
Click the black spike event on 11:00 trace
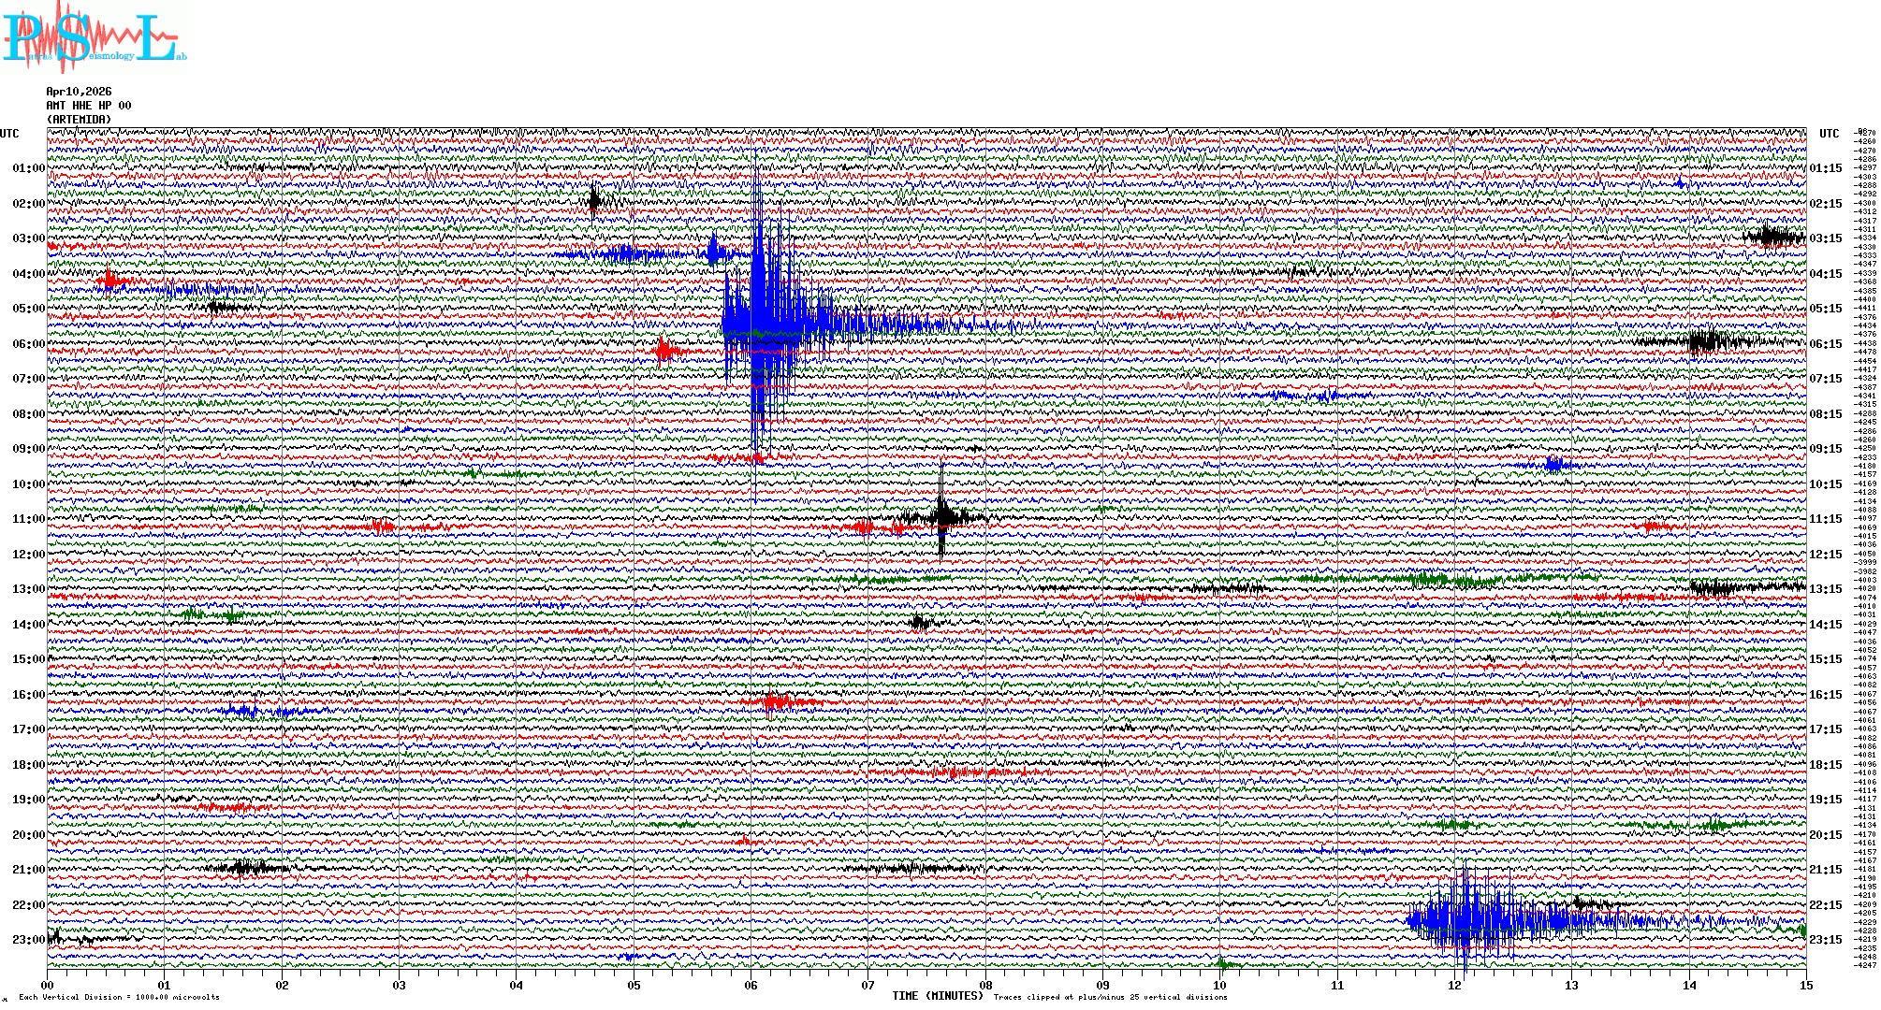pos(942,515)
